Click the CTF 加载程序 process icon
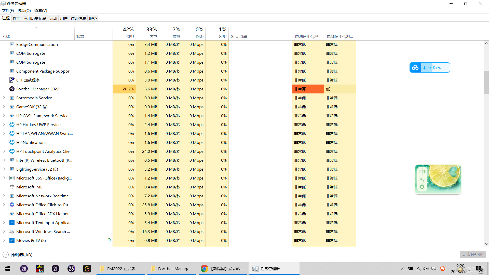 coord(12,80)
